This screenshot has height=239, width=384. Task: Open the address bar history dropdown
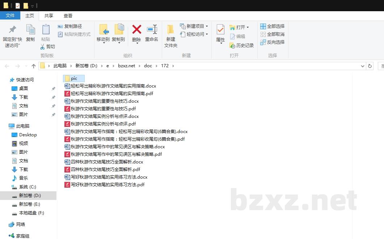pyautogui.click(x=363, y=66)
